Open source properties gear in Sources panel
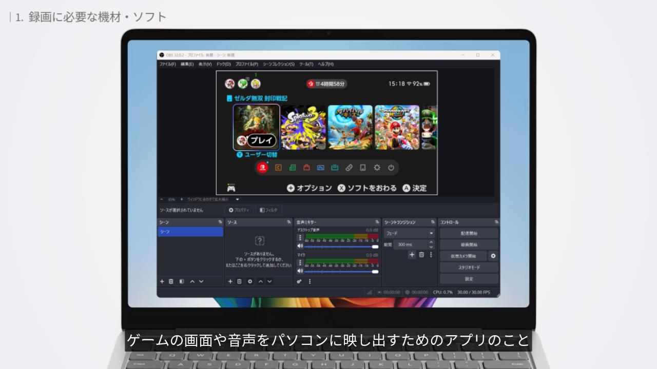Image resolution: width=657 pixels, height=369 pixels. 250,281
